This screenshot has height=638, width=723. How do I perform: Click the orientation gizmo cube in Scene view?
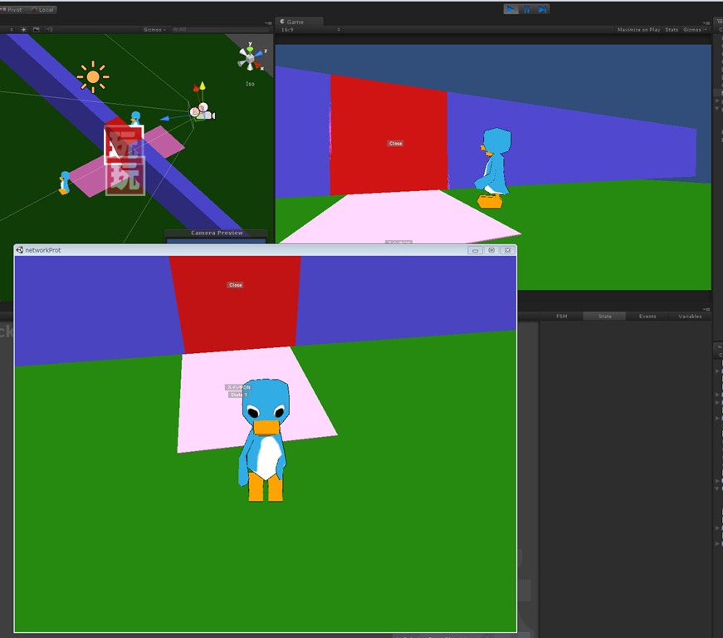(249, 57)
